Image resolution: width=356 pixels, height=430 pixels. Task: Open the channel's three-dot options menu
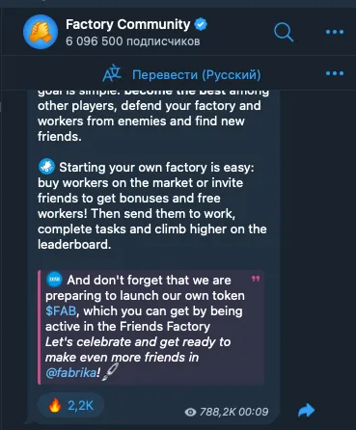click(335, 32)
